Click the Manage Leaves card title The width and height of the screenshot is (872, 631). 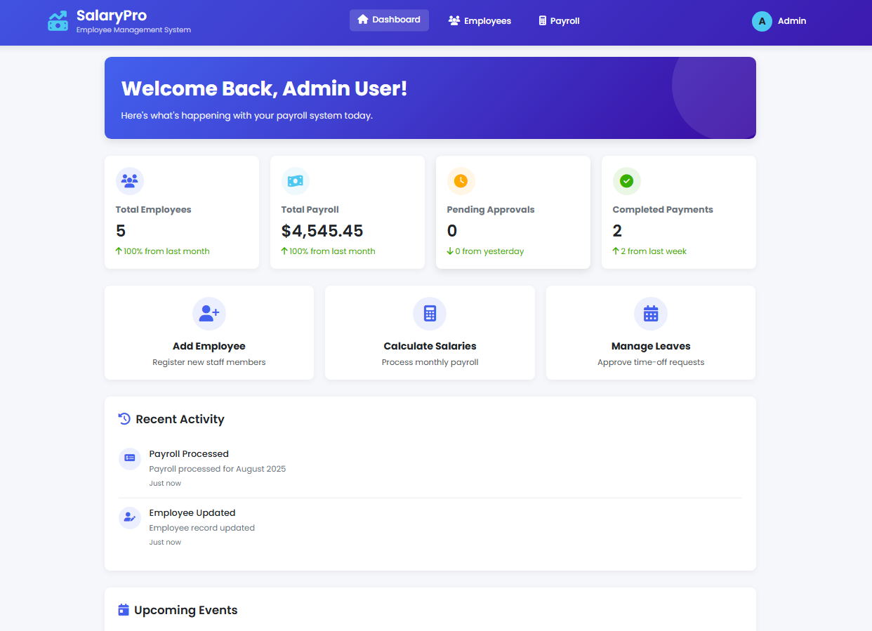pos(650,346)
